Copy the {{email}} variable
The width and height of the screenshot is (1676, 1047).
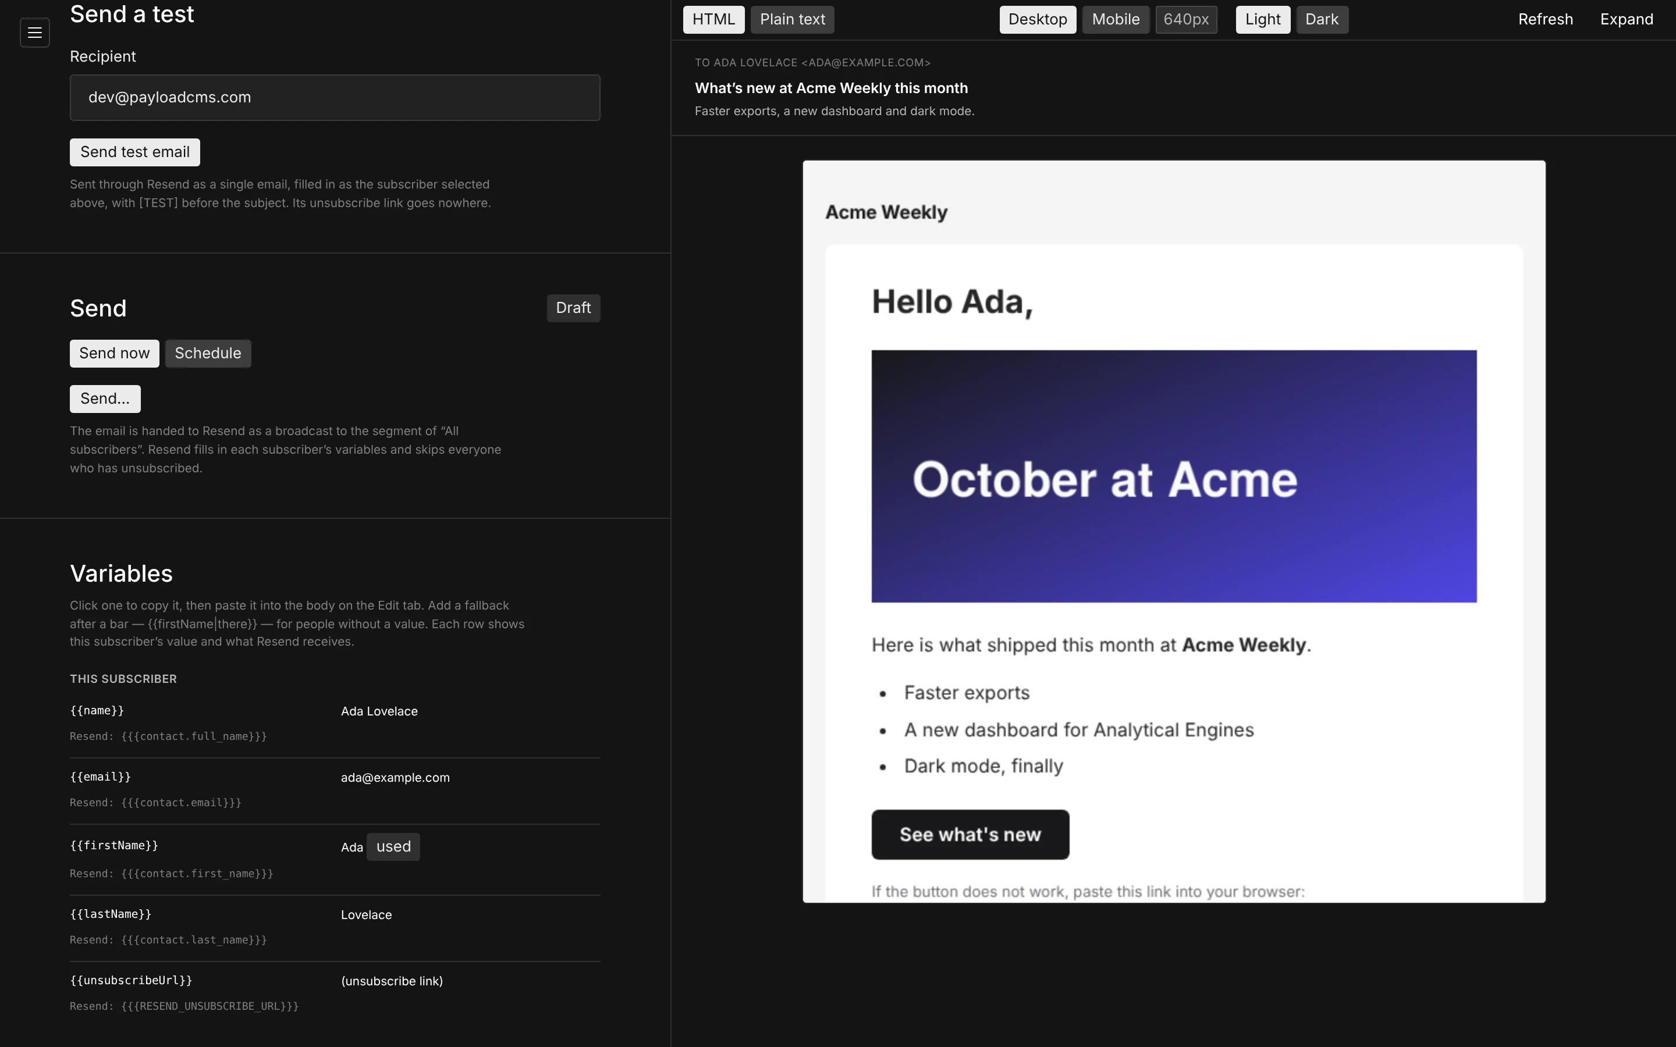(101, 777)
